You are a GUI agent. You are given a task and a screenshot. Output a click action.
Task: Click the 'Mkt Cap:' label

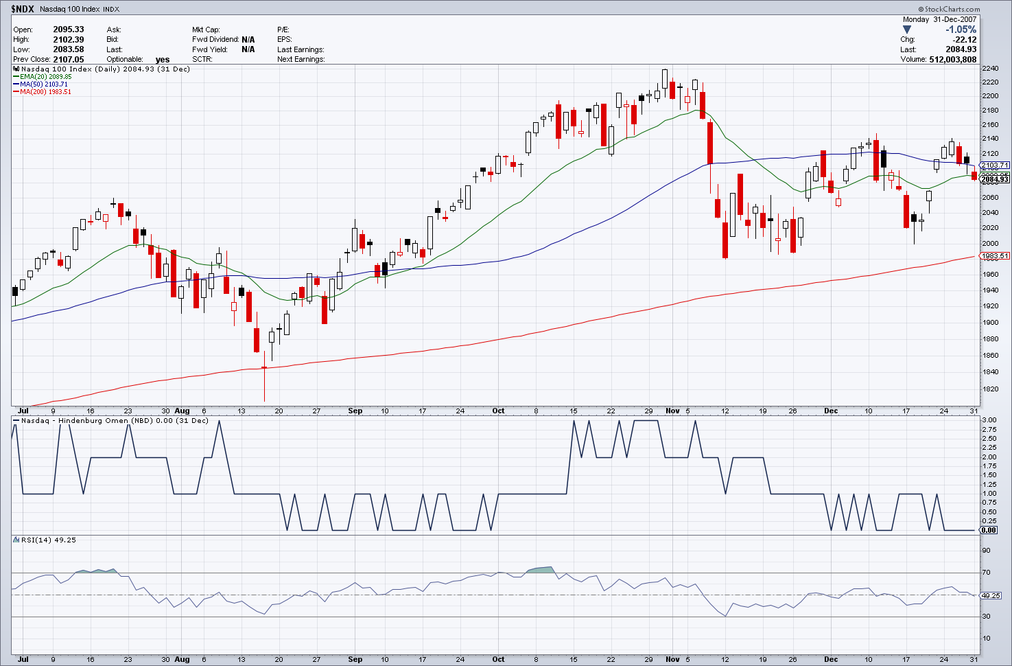(207, 30)
